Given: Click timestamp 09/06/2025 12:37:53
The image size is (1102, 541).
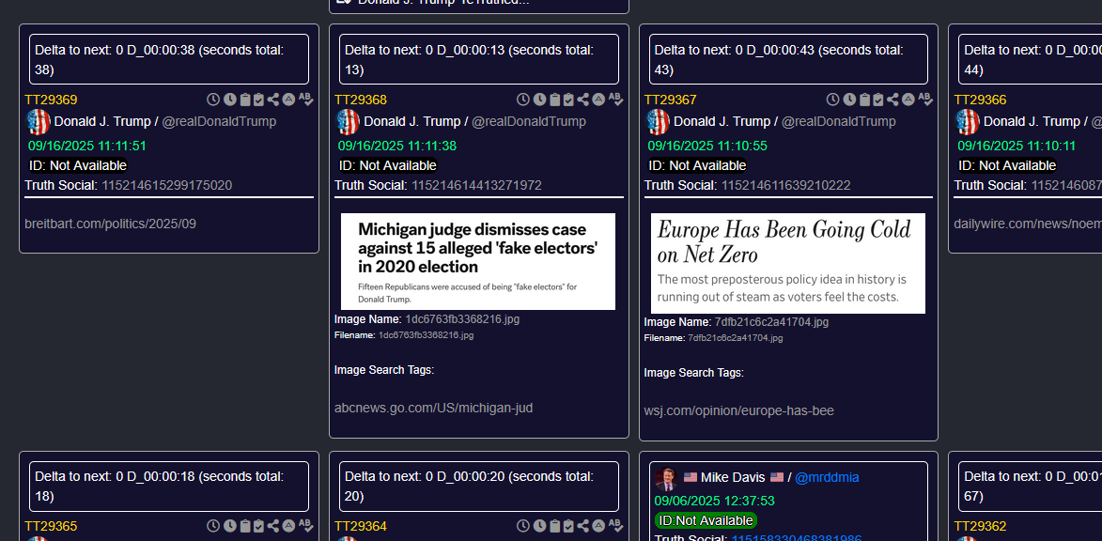Looking at the screenshot, I should (714, 501).
